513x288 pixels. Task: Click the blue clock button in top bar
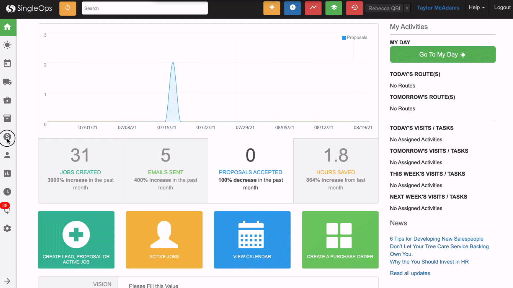point(292,8)
